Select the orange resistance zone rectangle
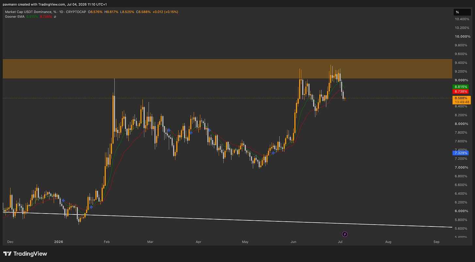The width and height of the screenshot is (475, 262). point(227,69)
